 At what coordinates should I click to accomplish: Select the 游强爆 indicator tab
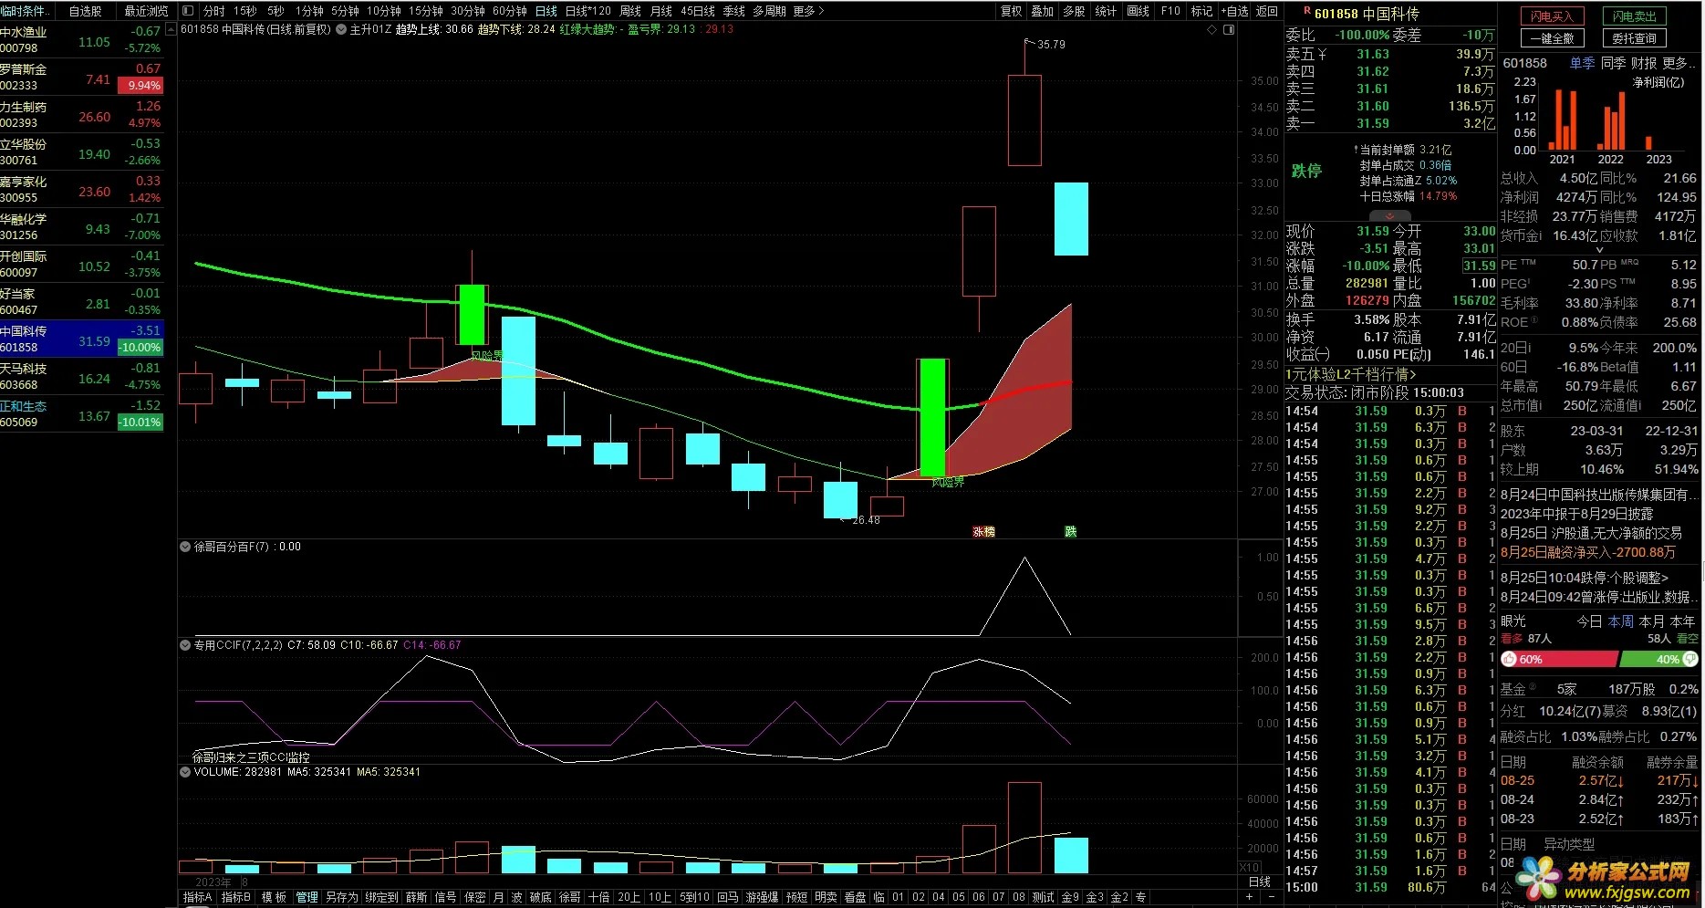click(x=762, y=897)
